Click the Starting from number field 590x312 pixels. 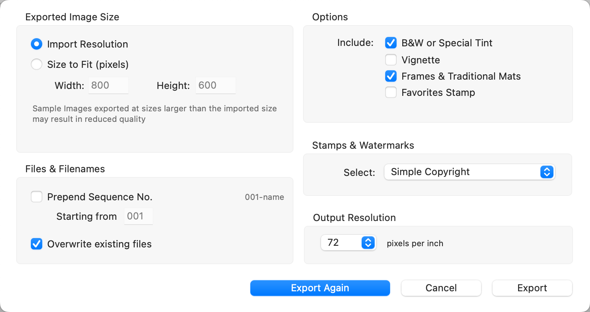pos(138,216)
